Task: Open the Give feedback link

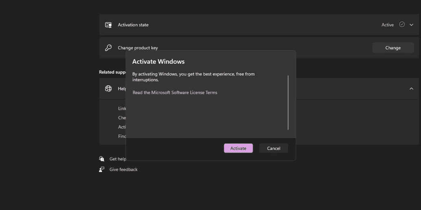Action: click(x=123, y=169)
